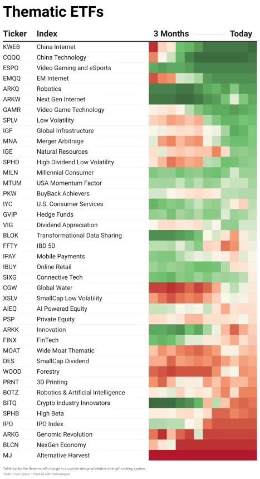Select the ARKK Innovation row
Screen dimensions: 260x479
[130, 330]
